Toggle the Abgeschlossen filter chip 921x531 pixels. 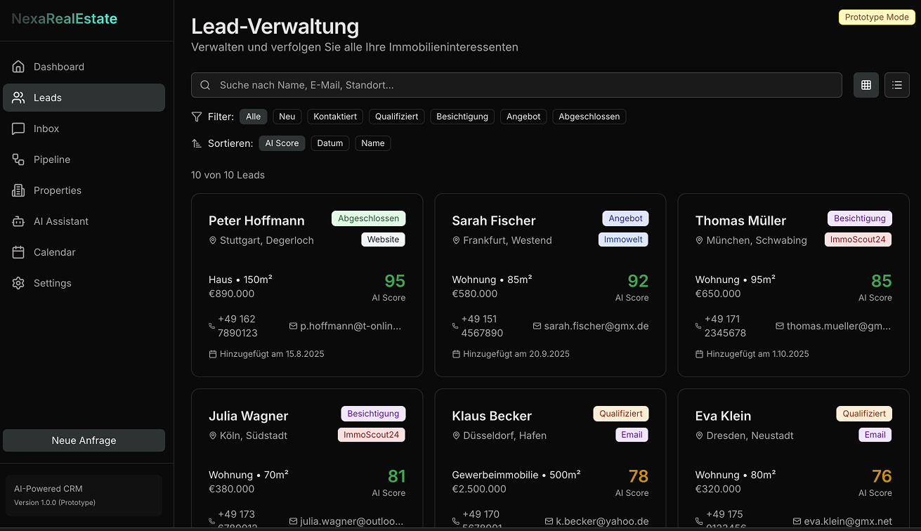pos(589,116)
